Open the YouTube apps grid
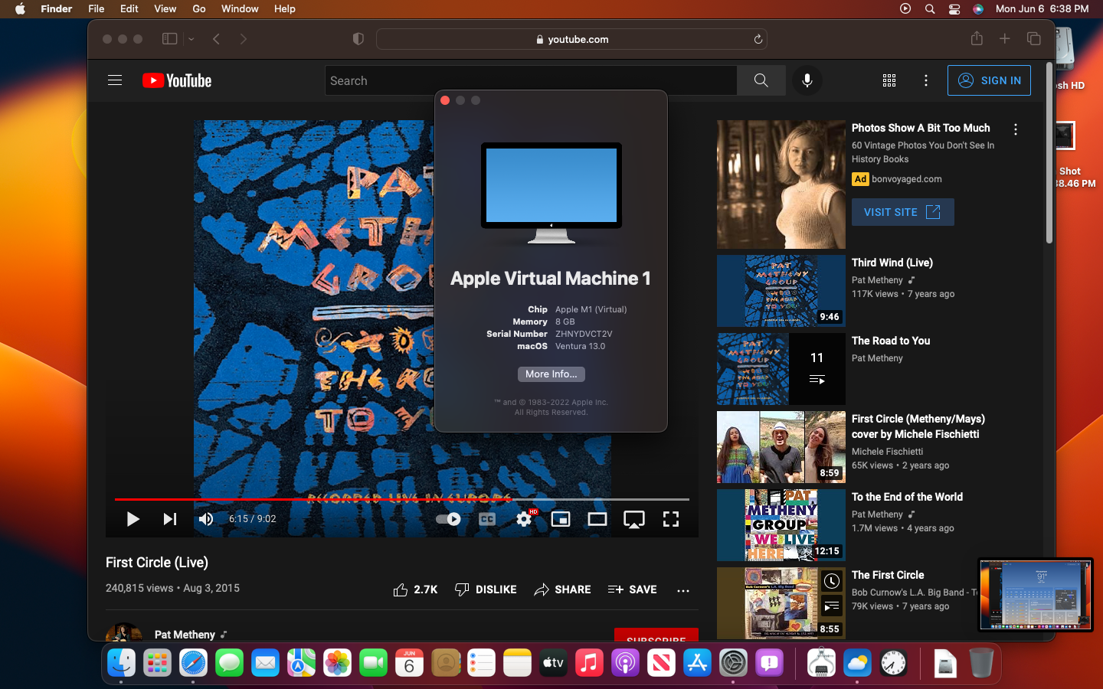Image resolution: width=1103 pixels, height=689 pixels. coord(889,80)
